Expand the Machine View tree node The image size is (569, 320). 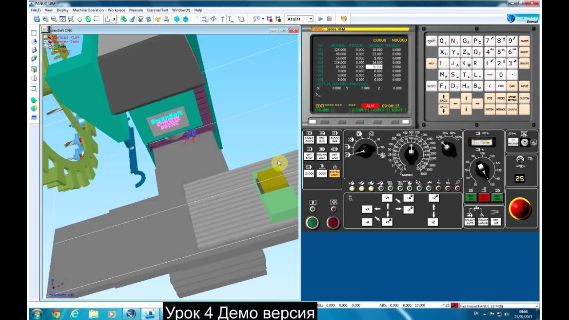pos(45,37)
